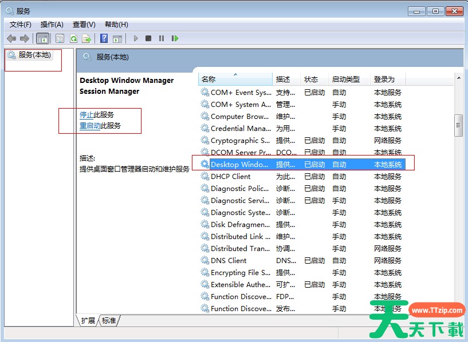The width and height of the screenshot is (468, 342).
Task: Open help using the question mark icon
Action: [x=103, y=38]
